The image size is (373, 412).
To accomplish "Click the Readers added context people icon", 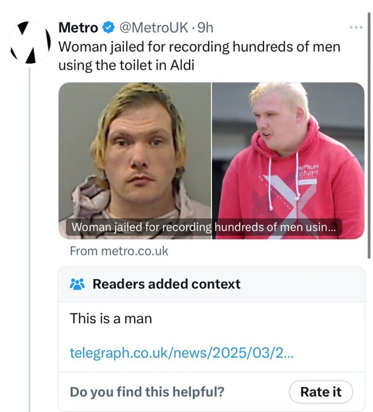I will point(77,284).
